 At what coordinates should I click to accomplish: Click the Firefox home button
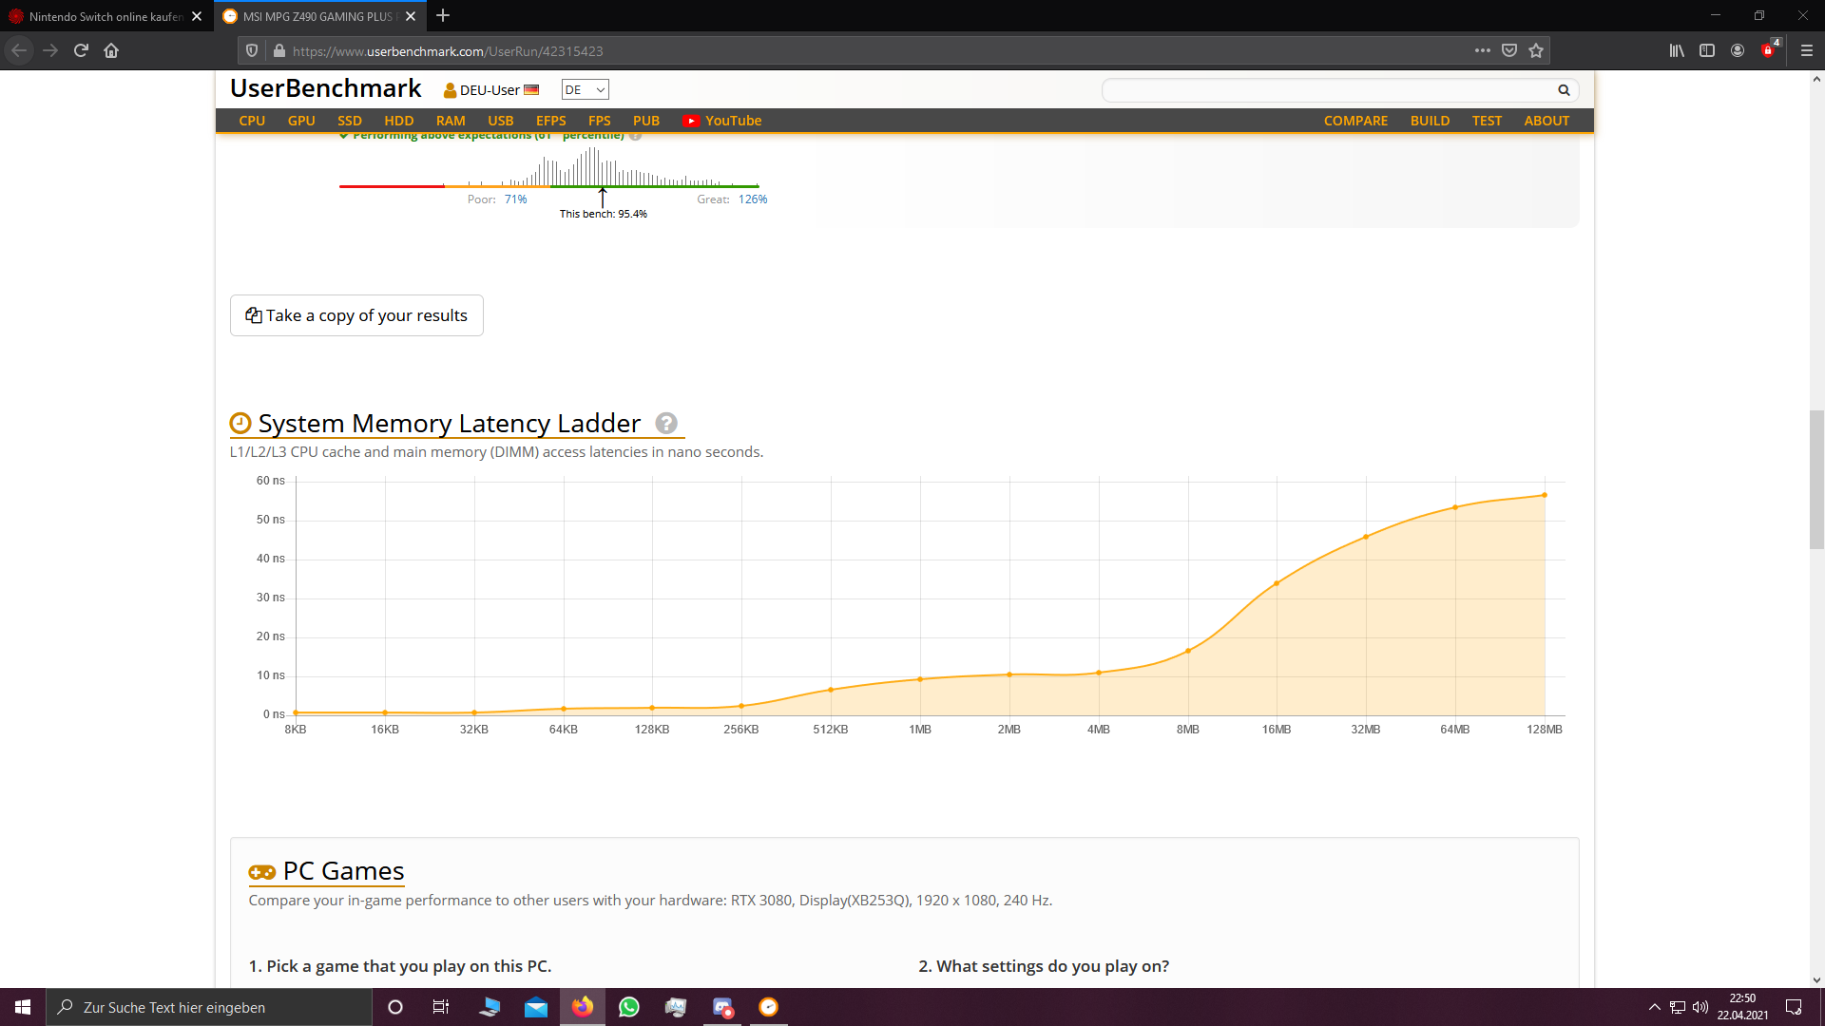click(111, 50)
